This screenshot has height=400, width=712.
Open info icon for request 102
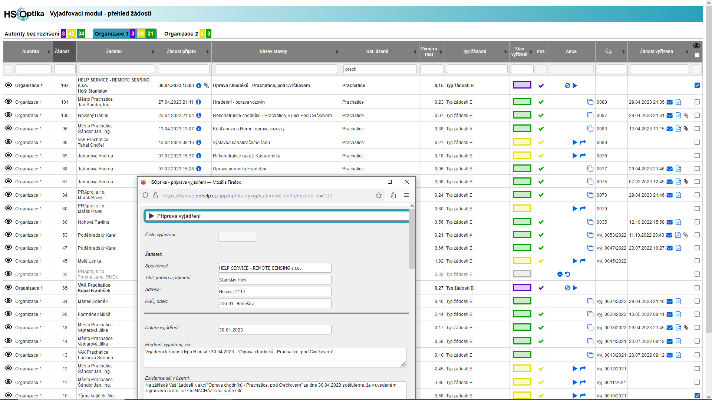click(x=199, y=86)
